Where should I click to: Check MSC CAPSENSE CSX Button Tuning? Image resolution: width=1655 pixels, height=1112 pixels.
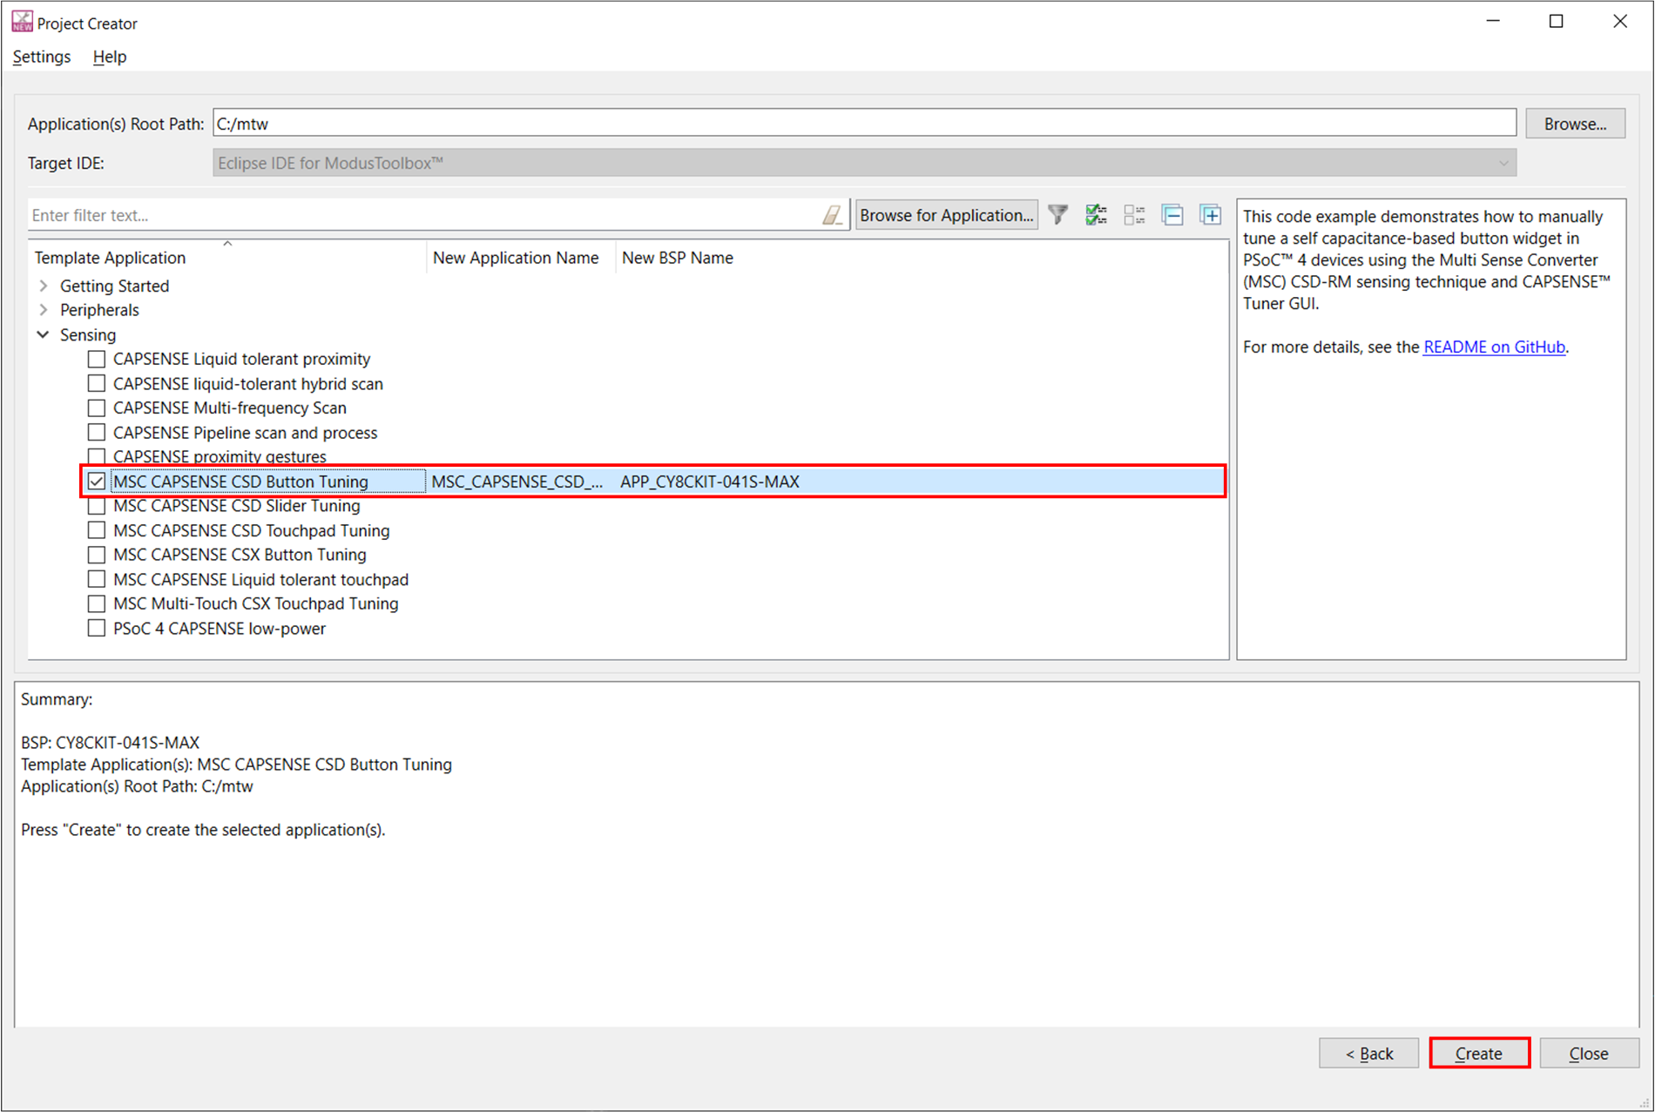pyautogui.click(x=97, y=555)
